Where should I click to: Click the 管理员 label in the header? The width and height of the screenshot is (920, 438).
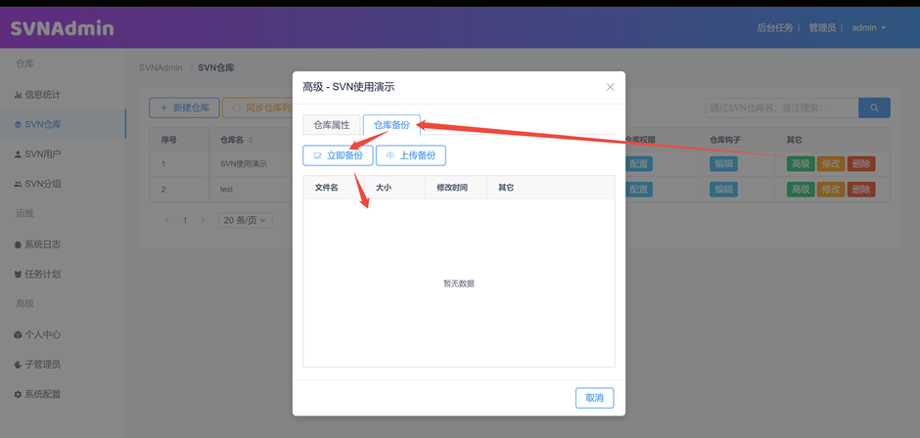tap(822, 27)
